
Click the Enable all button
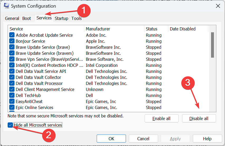[x=162, y=118]
